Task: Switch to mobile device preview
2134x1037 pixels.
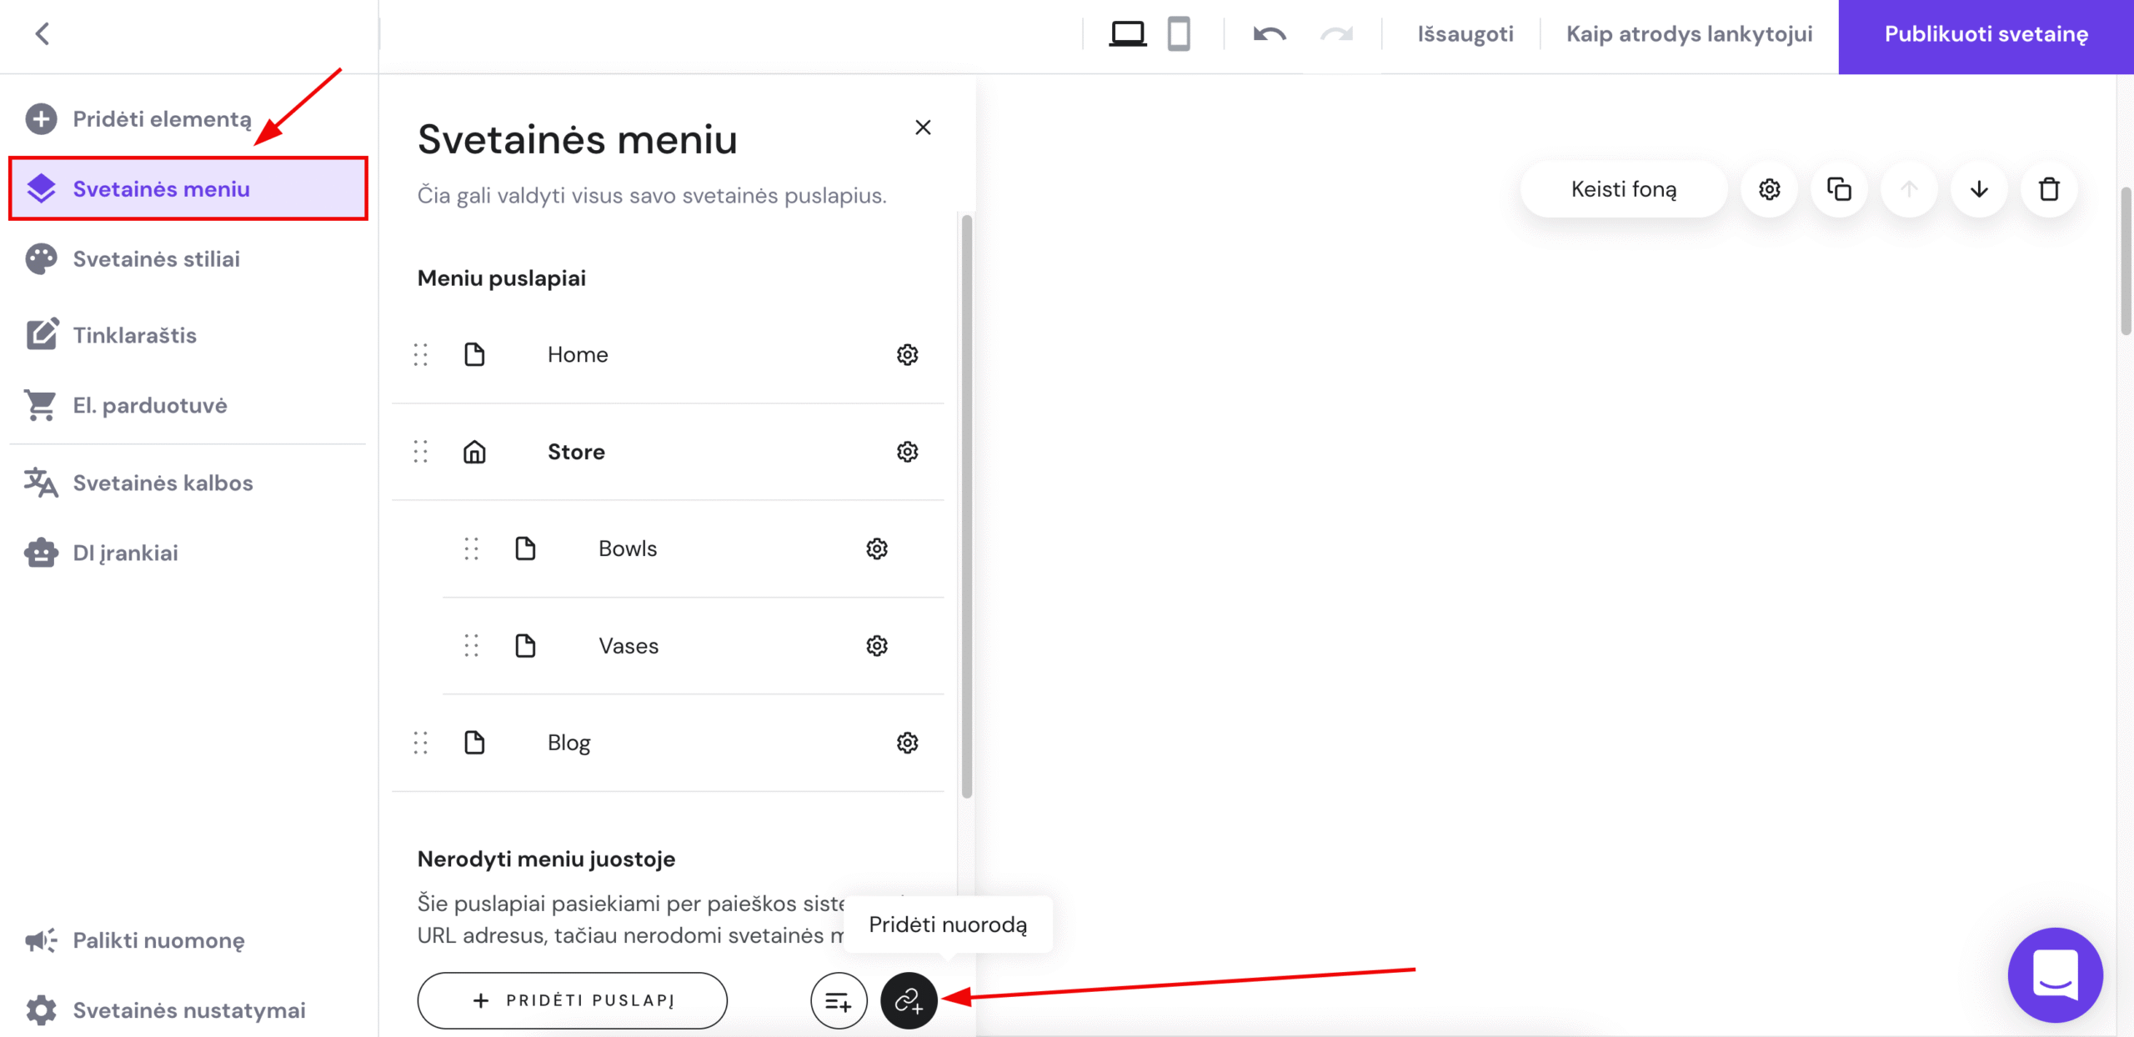Action: coord(1179,34)
